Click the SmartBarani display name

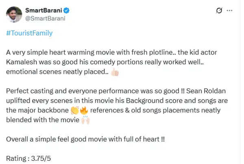click(x=41, y=10)
